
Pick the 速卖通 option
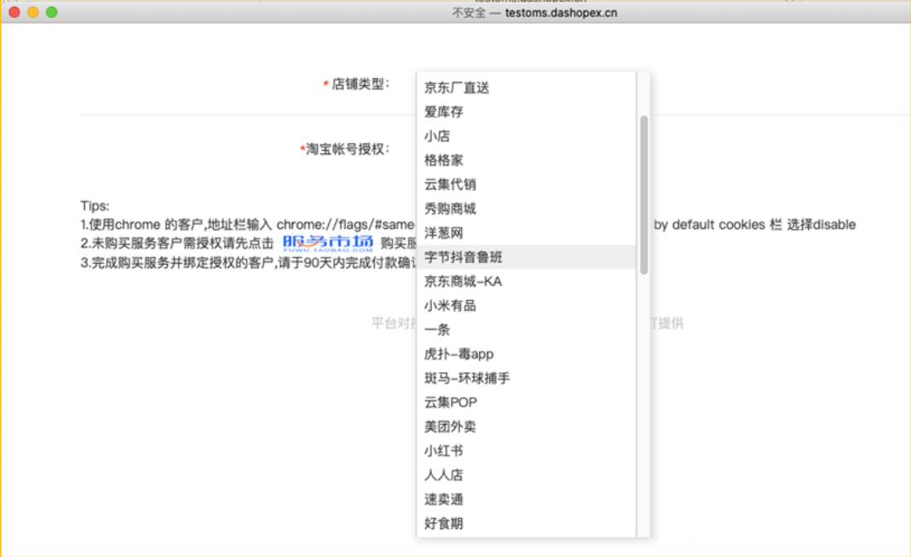(526, 499)
